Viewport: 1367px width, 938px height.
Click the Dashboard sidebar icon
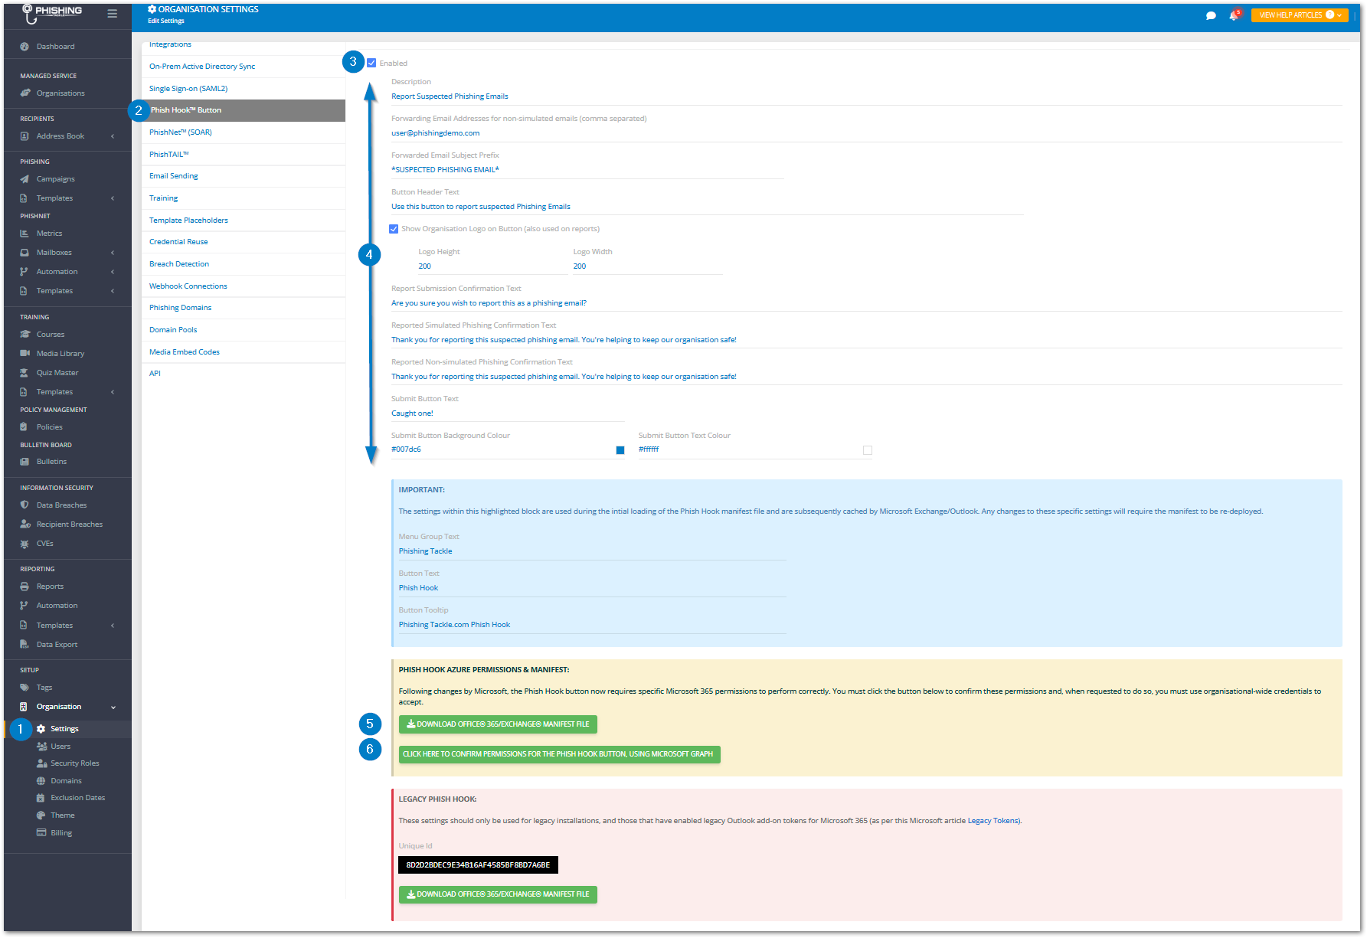pyautogui.click(x=25, y=47)
